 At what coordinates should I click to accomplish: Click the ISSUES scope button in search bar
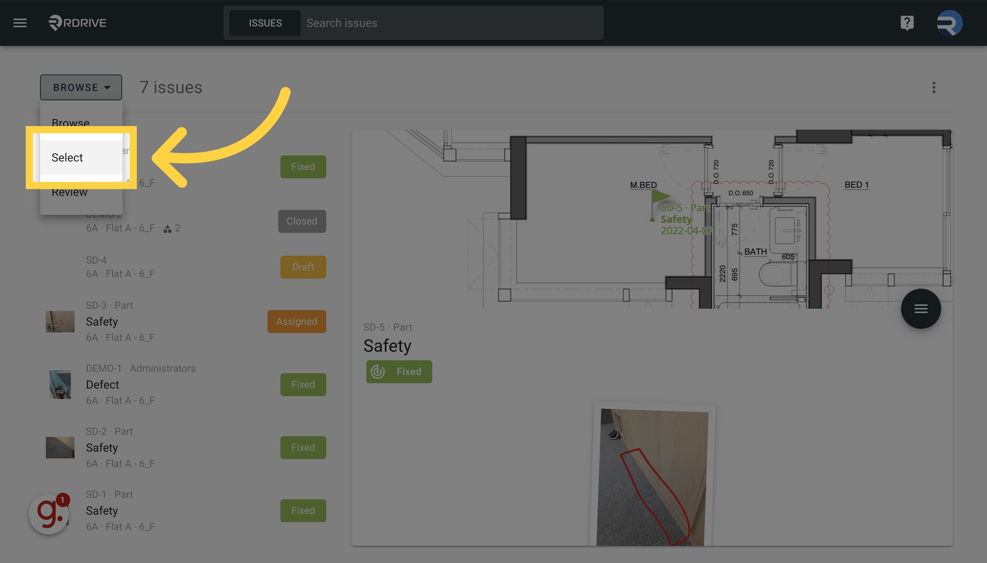click(265, 23)
